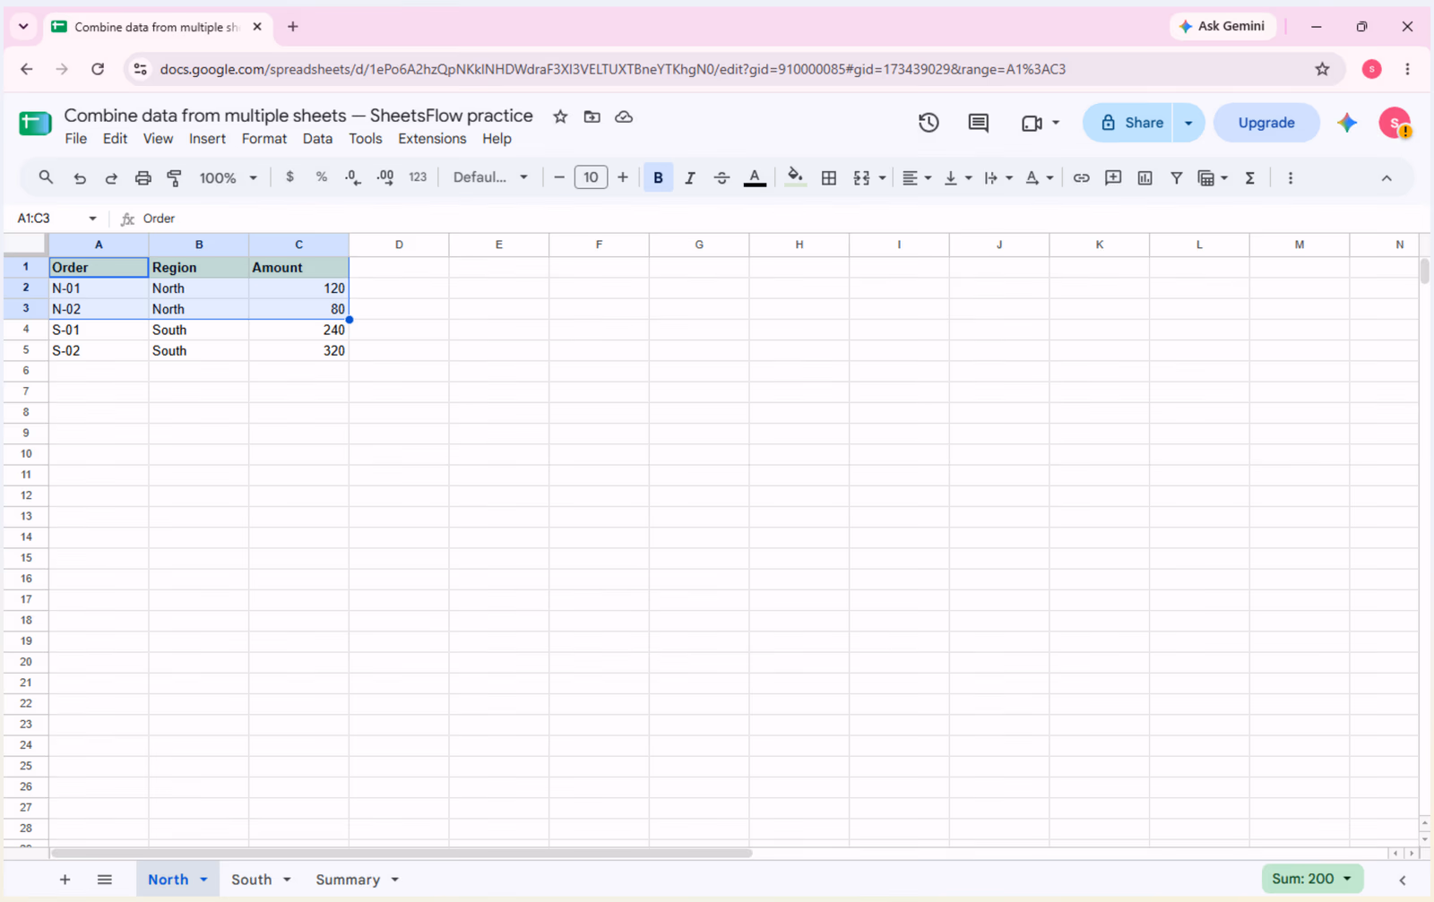Select cell containing S-02
Screen dimensions: 1434x902
[x=99, y=351]
